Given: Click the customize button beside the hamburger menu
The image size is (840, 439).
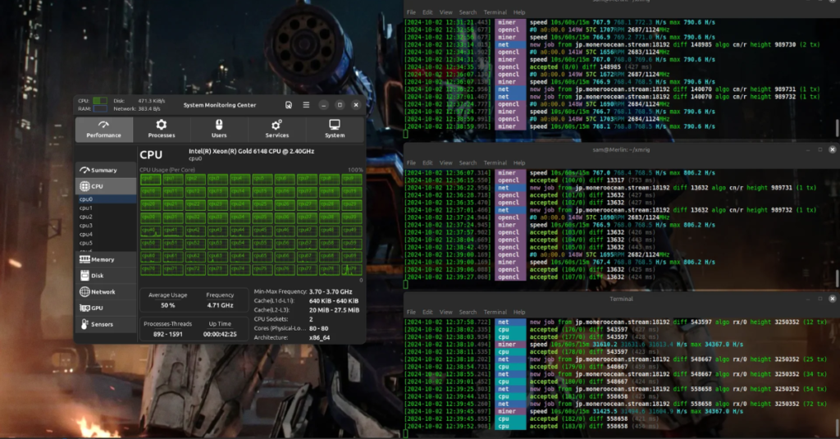Looking at the screenshot, I should (289, 105).
